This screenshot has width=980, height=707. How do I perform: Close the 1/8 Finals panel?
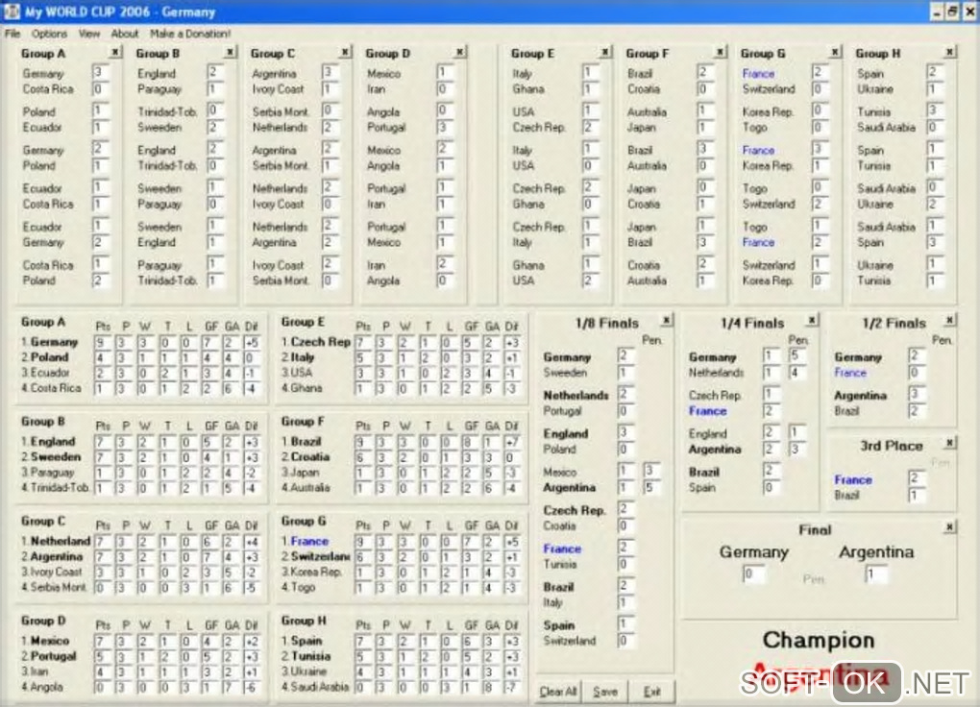667,321
